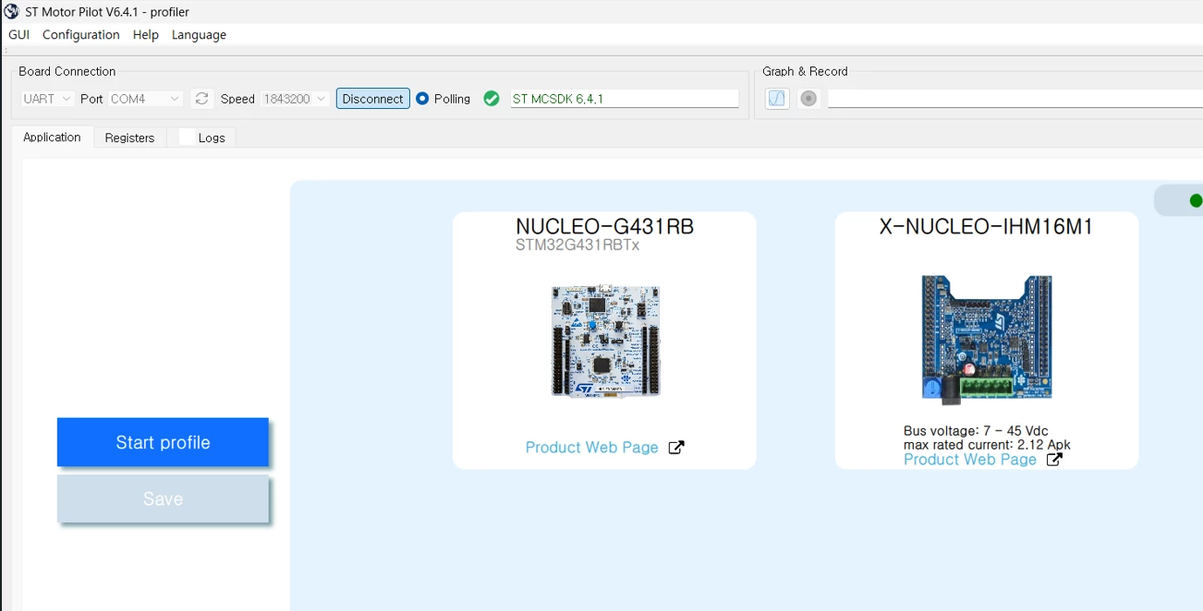Switch to the Logs tab

pyautogui.click(x=201, y=138)
